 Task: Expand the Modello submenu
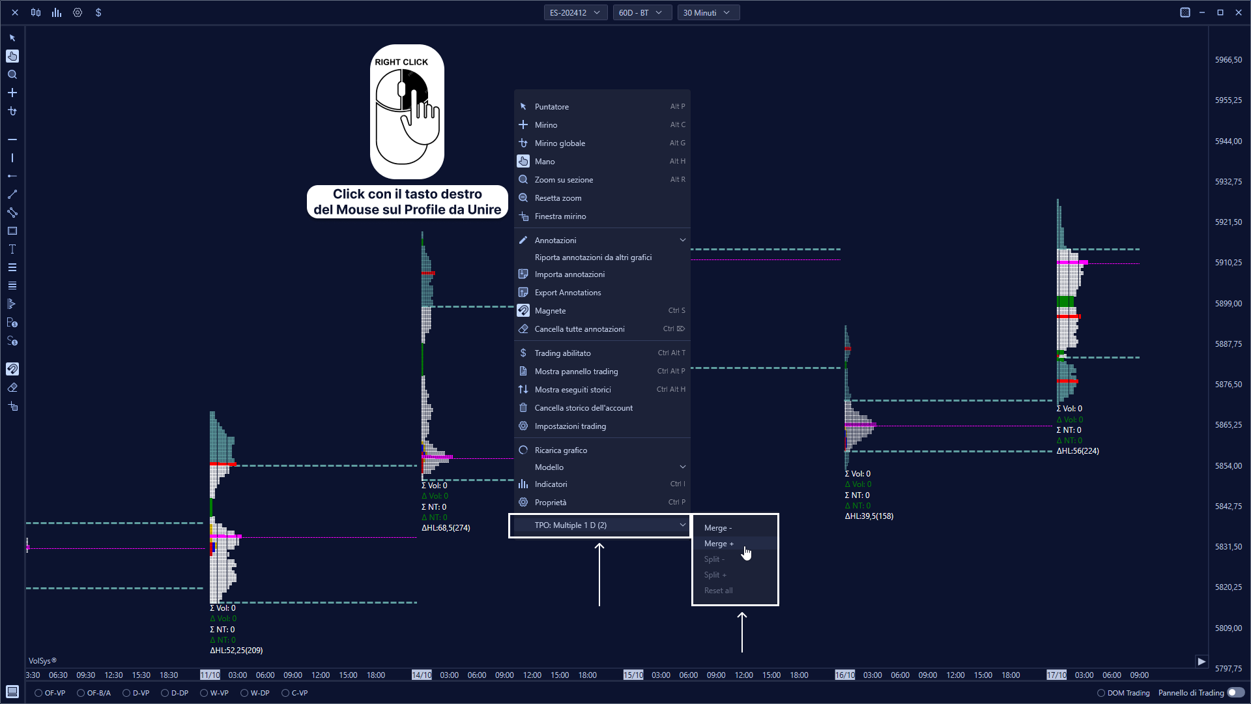pyautogui.click(x=602, y=467)
